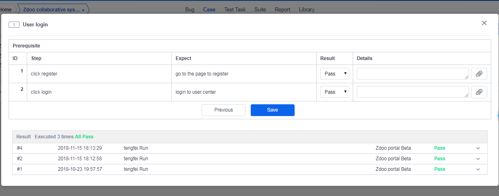Screen dimensions: 499x196
Task: Focus the Details field for step 2
Action: [x=412, y=92]
